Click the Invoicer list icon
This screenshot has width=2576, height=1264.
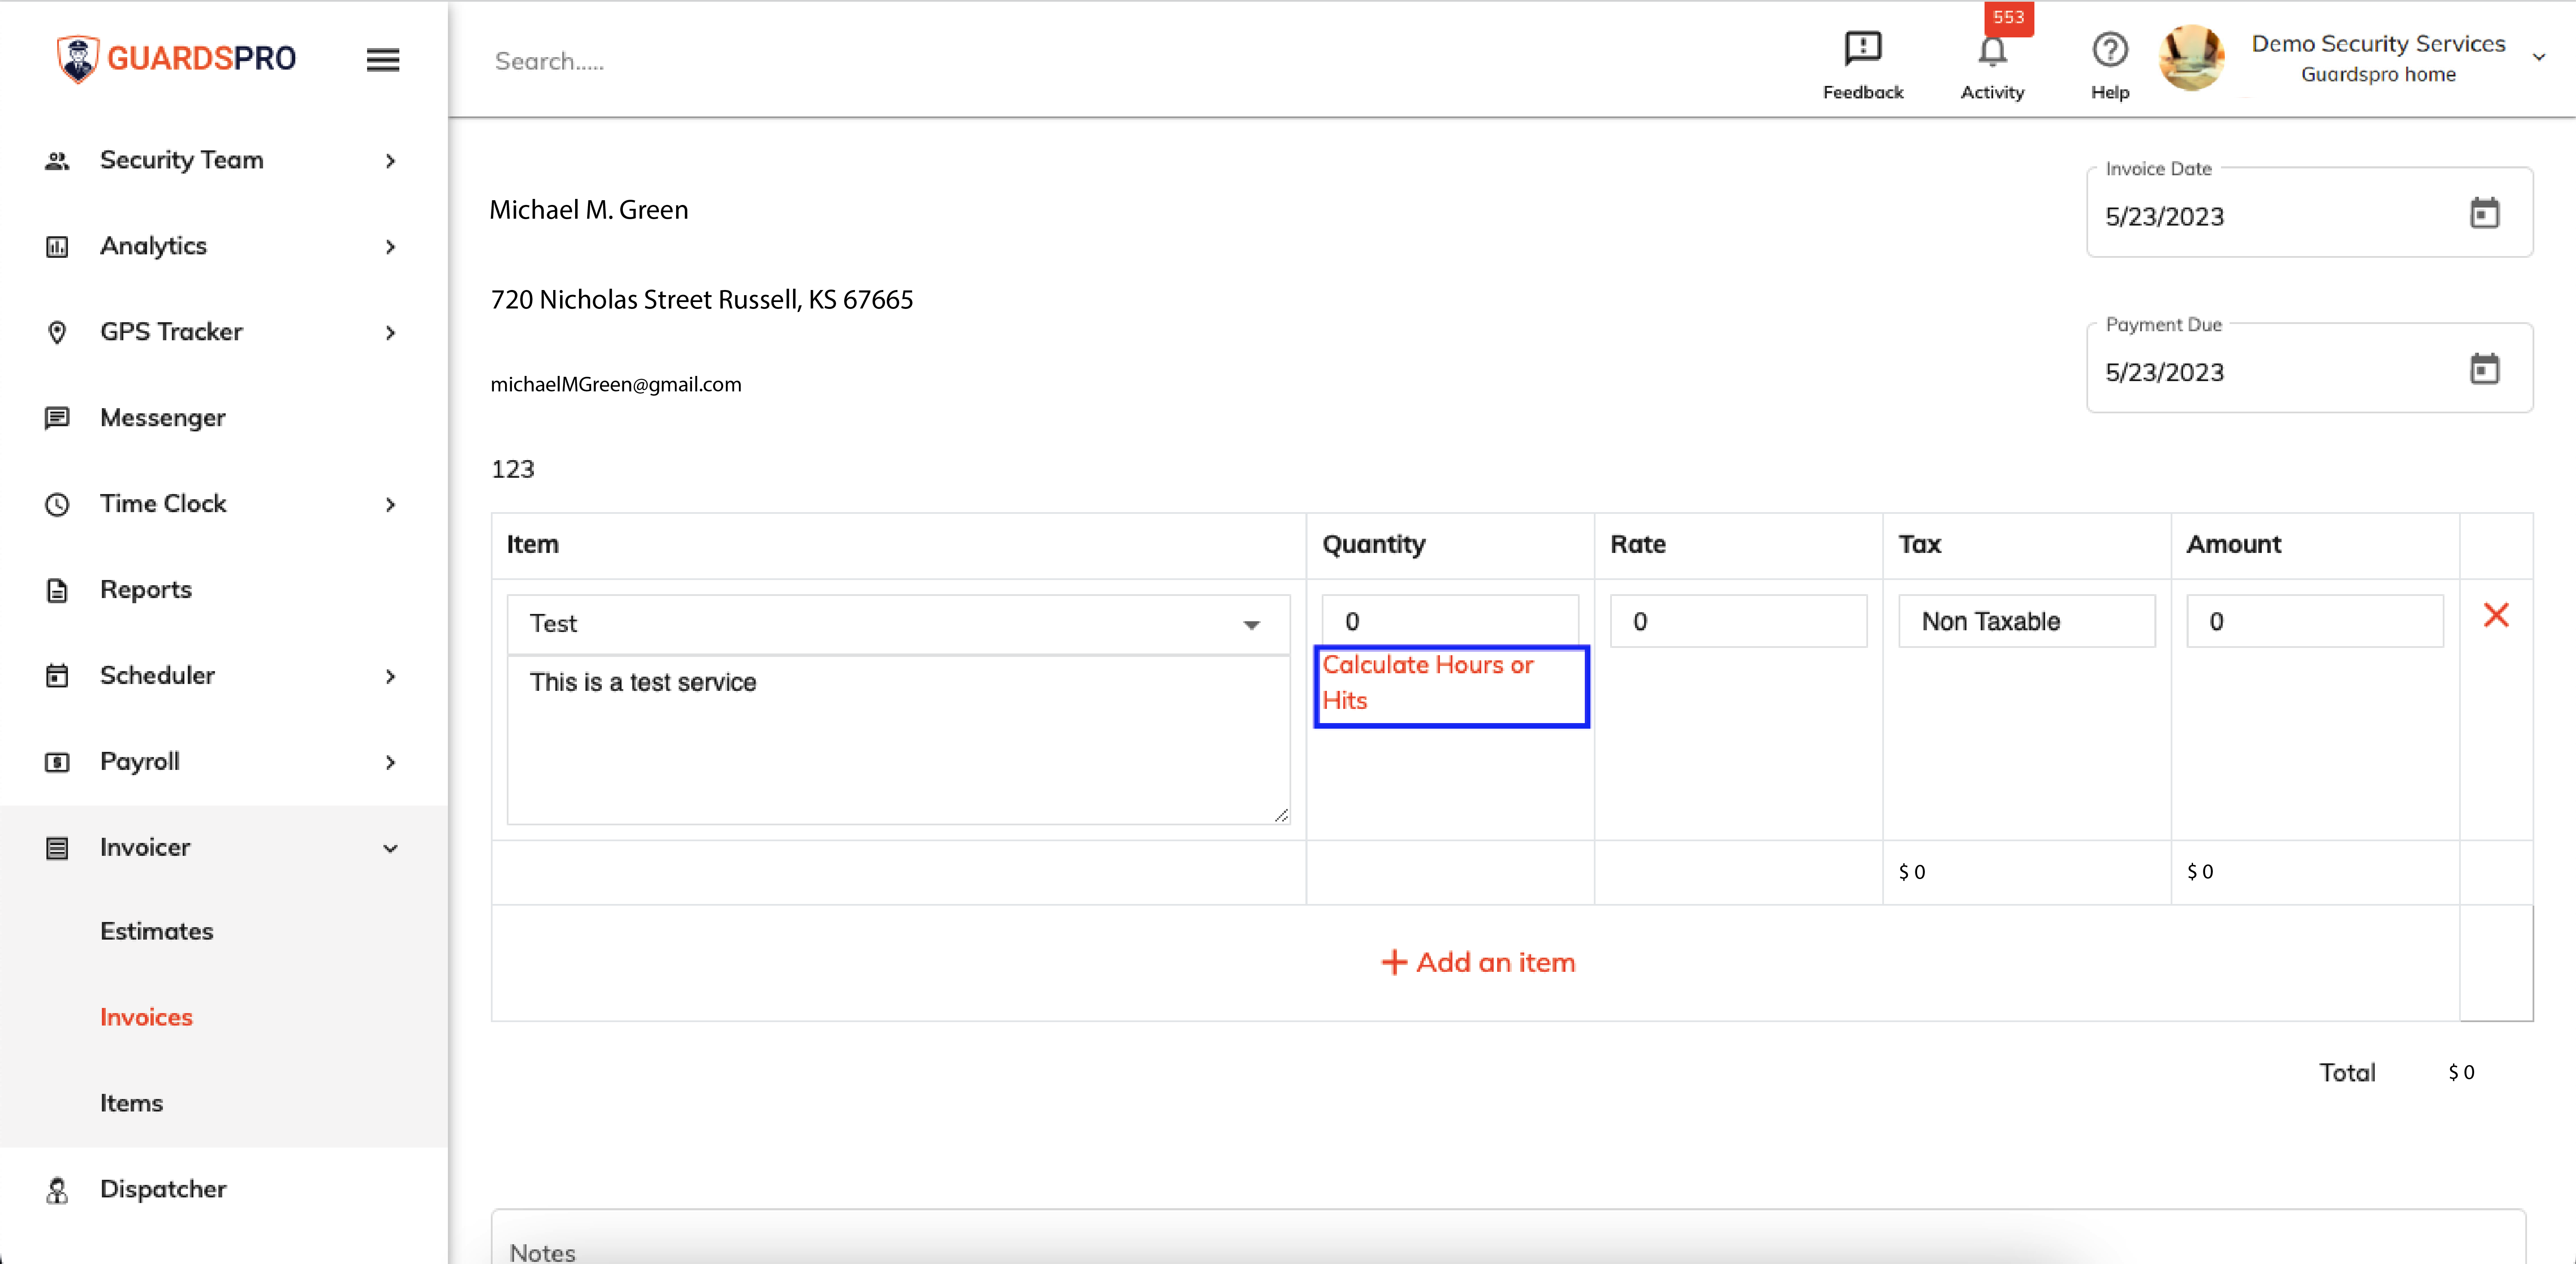(x=57, y=849)
